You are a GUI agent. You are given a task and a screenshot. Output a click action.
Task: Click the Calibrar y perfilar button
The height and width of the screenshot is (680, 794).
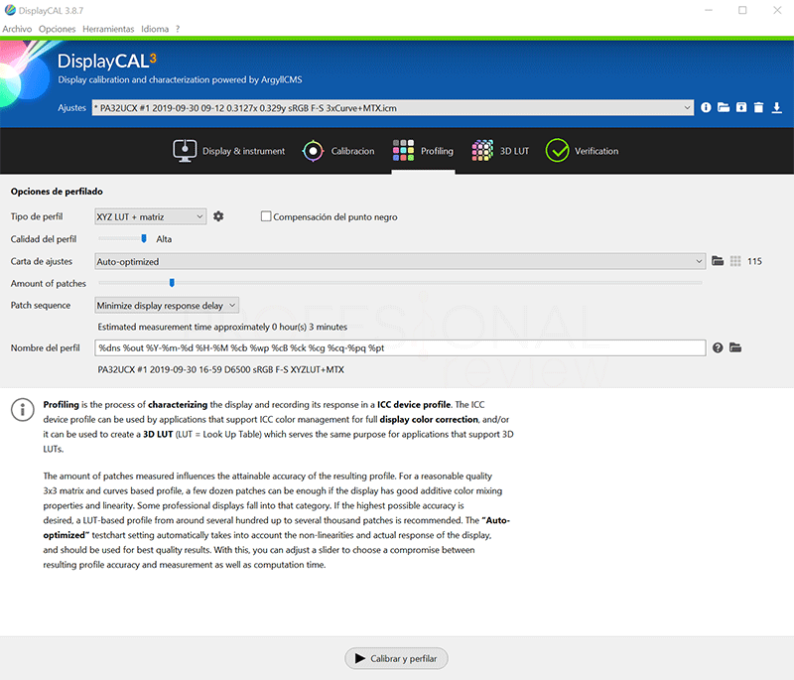click(x=396, y=658)
